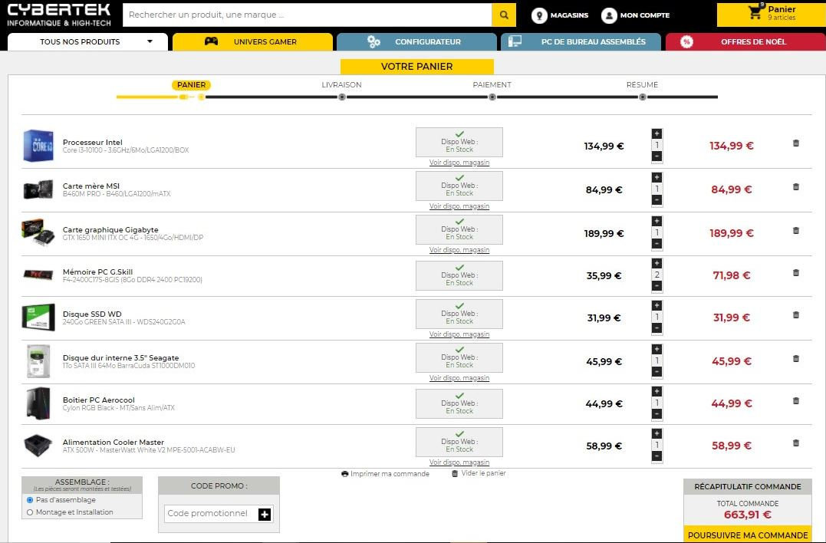
Task: Open Mémoire PC G.Skill product name
Action: click(x=97, y=271)
